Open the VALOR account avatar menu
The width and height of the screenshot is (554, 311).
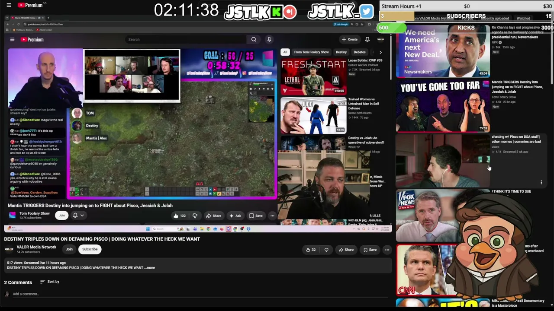point(380,39)
